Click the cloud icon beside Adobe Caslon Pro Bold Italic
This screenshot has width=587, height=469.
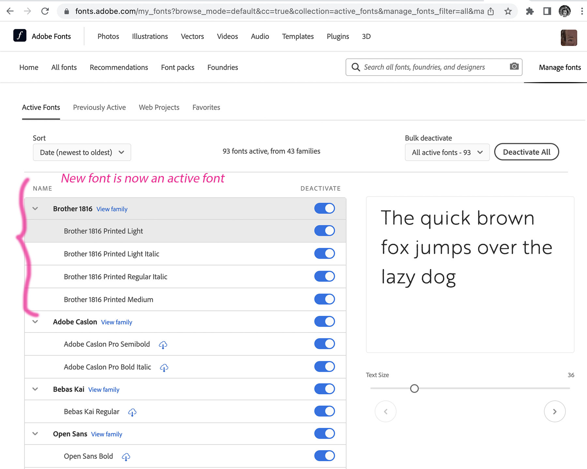[x=164, y=368]
